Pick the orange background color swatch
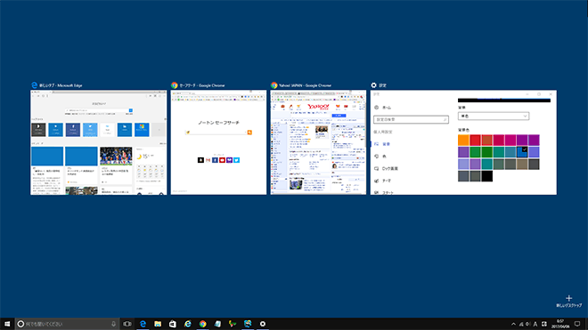 [x=463, y=140]
